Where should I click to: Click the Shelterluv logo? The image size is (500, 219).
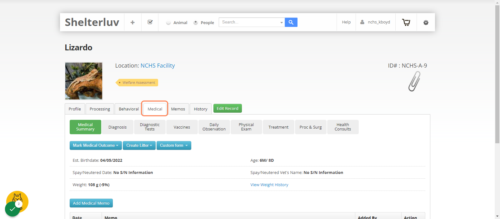click(x=92, y=22)
